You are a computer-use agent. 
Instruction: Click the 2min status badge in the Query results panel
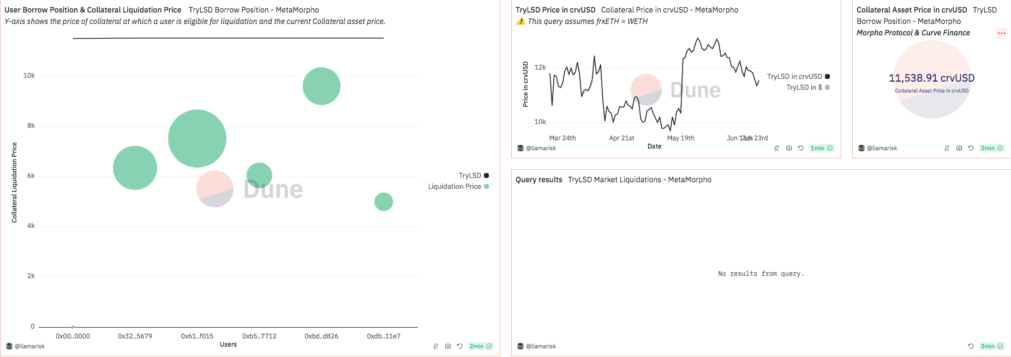[x=991, y=346]
